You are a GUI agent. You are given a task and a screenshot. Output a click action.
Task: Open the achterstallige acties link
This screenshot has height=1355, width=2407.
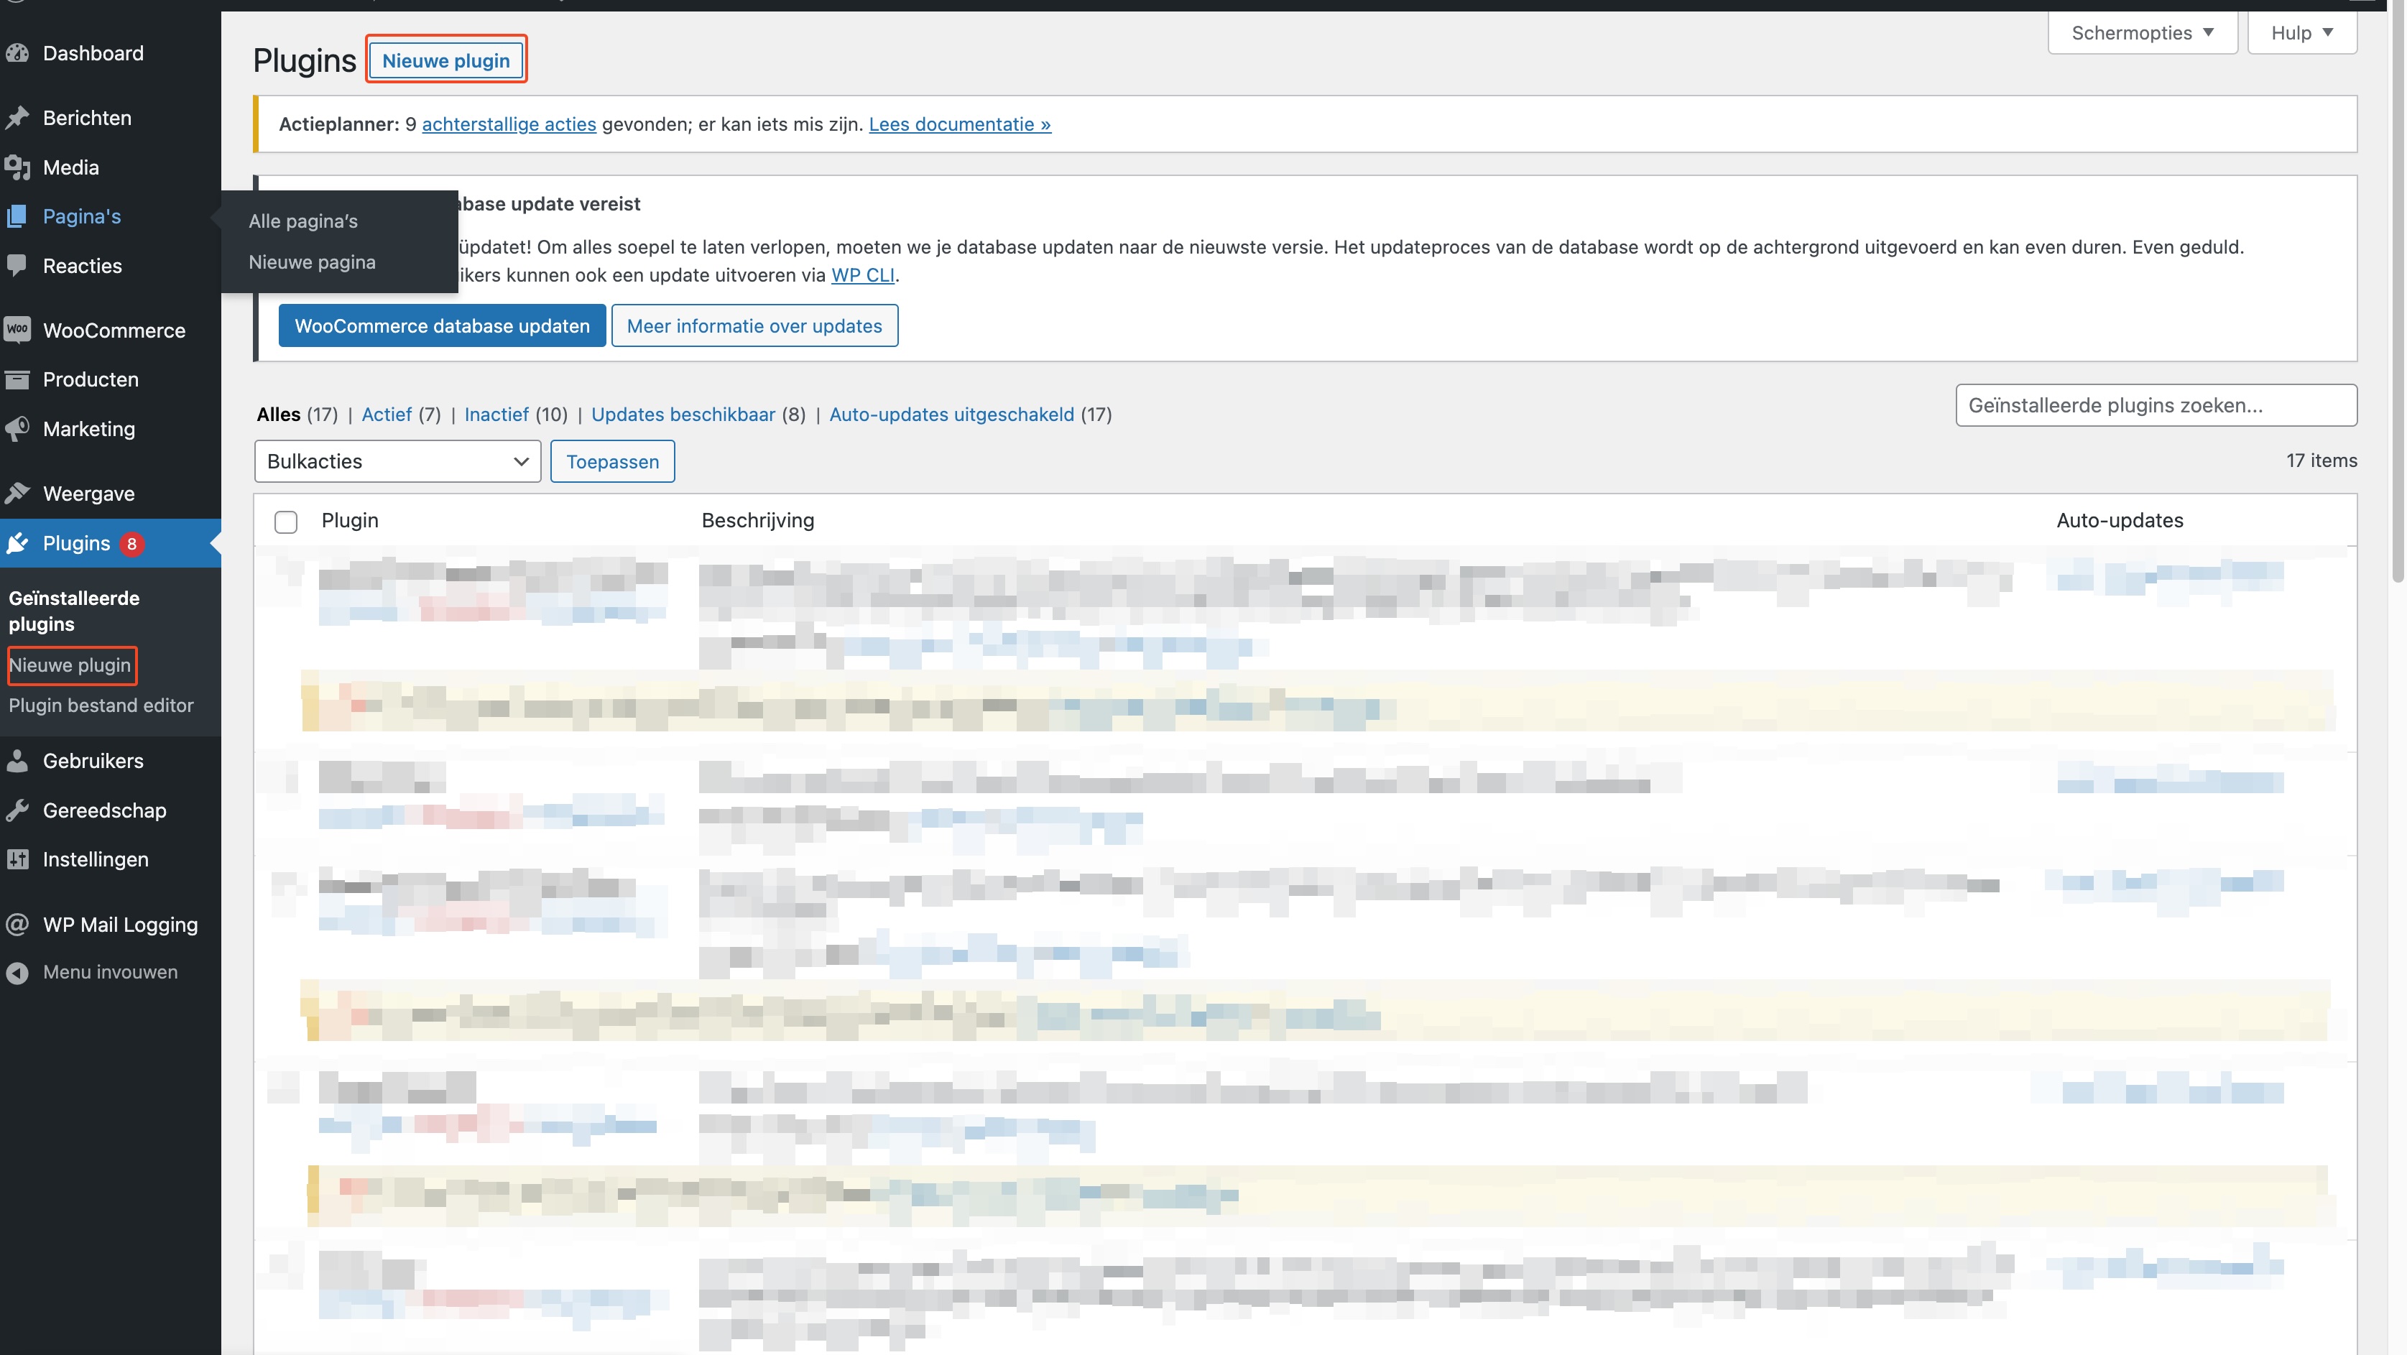(508, 124)
